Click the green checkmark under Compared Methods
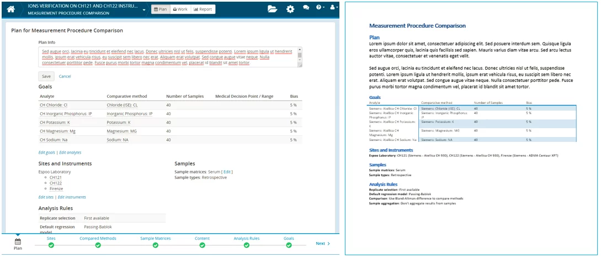Screen dimensions: 601x258 coord(98,245)
